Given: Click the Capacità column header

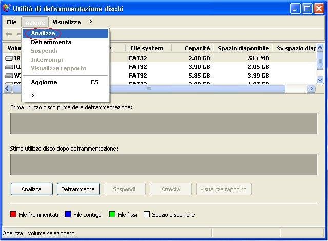Looking at the screenshot, I should tap(192, 48).
